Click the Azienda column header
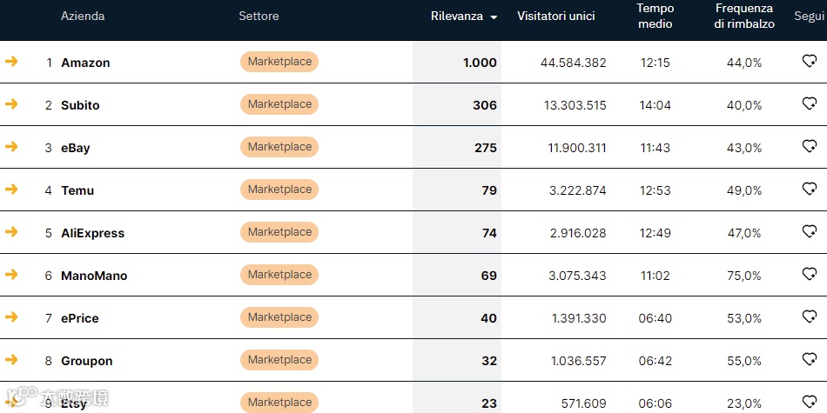827x413 pixels. click(x=83, y=17)
